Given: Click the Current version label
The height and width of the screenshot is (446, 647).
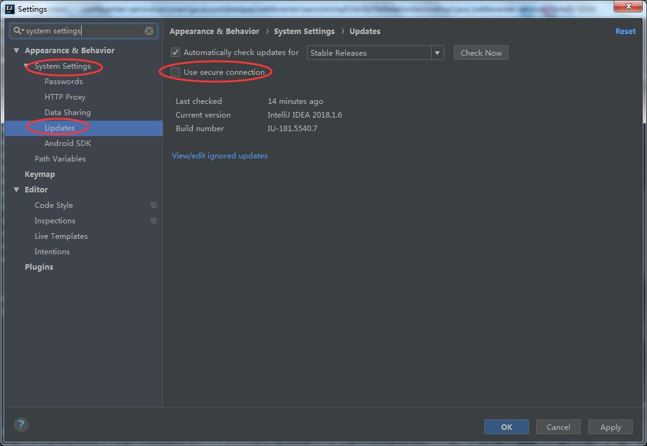Looking at the screenshot, I should point(203,114).
